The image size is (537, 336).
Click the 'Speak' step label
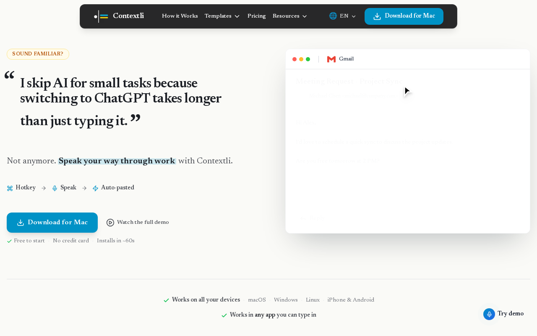coord(68,188)
